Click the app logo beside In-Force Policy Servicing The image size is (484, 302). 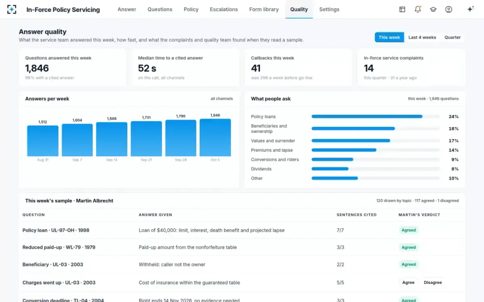pos(12,9)
